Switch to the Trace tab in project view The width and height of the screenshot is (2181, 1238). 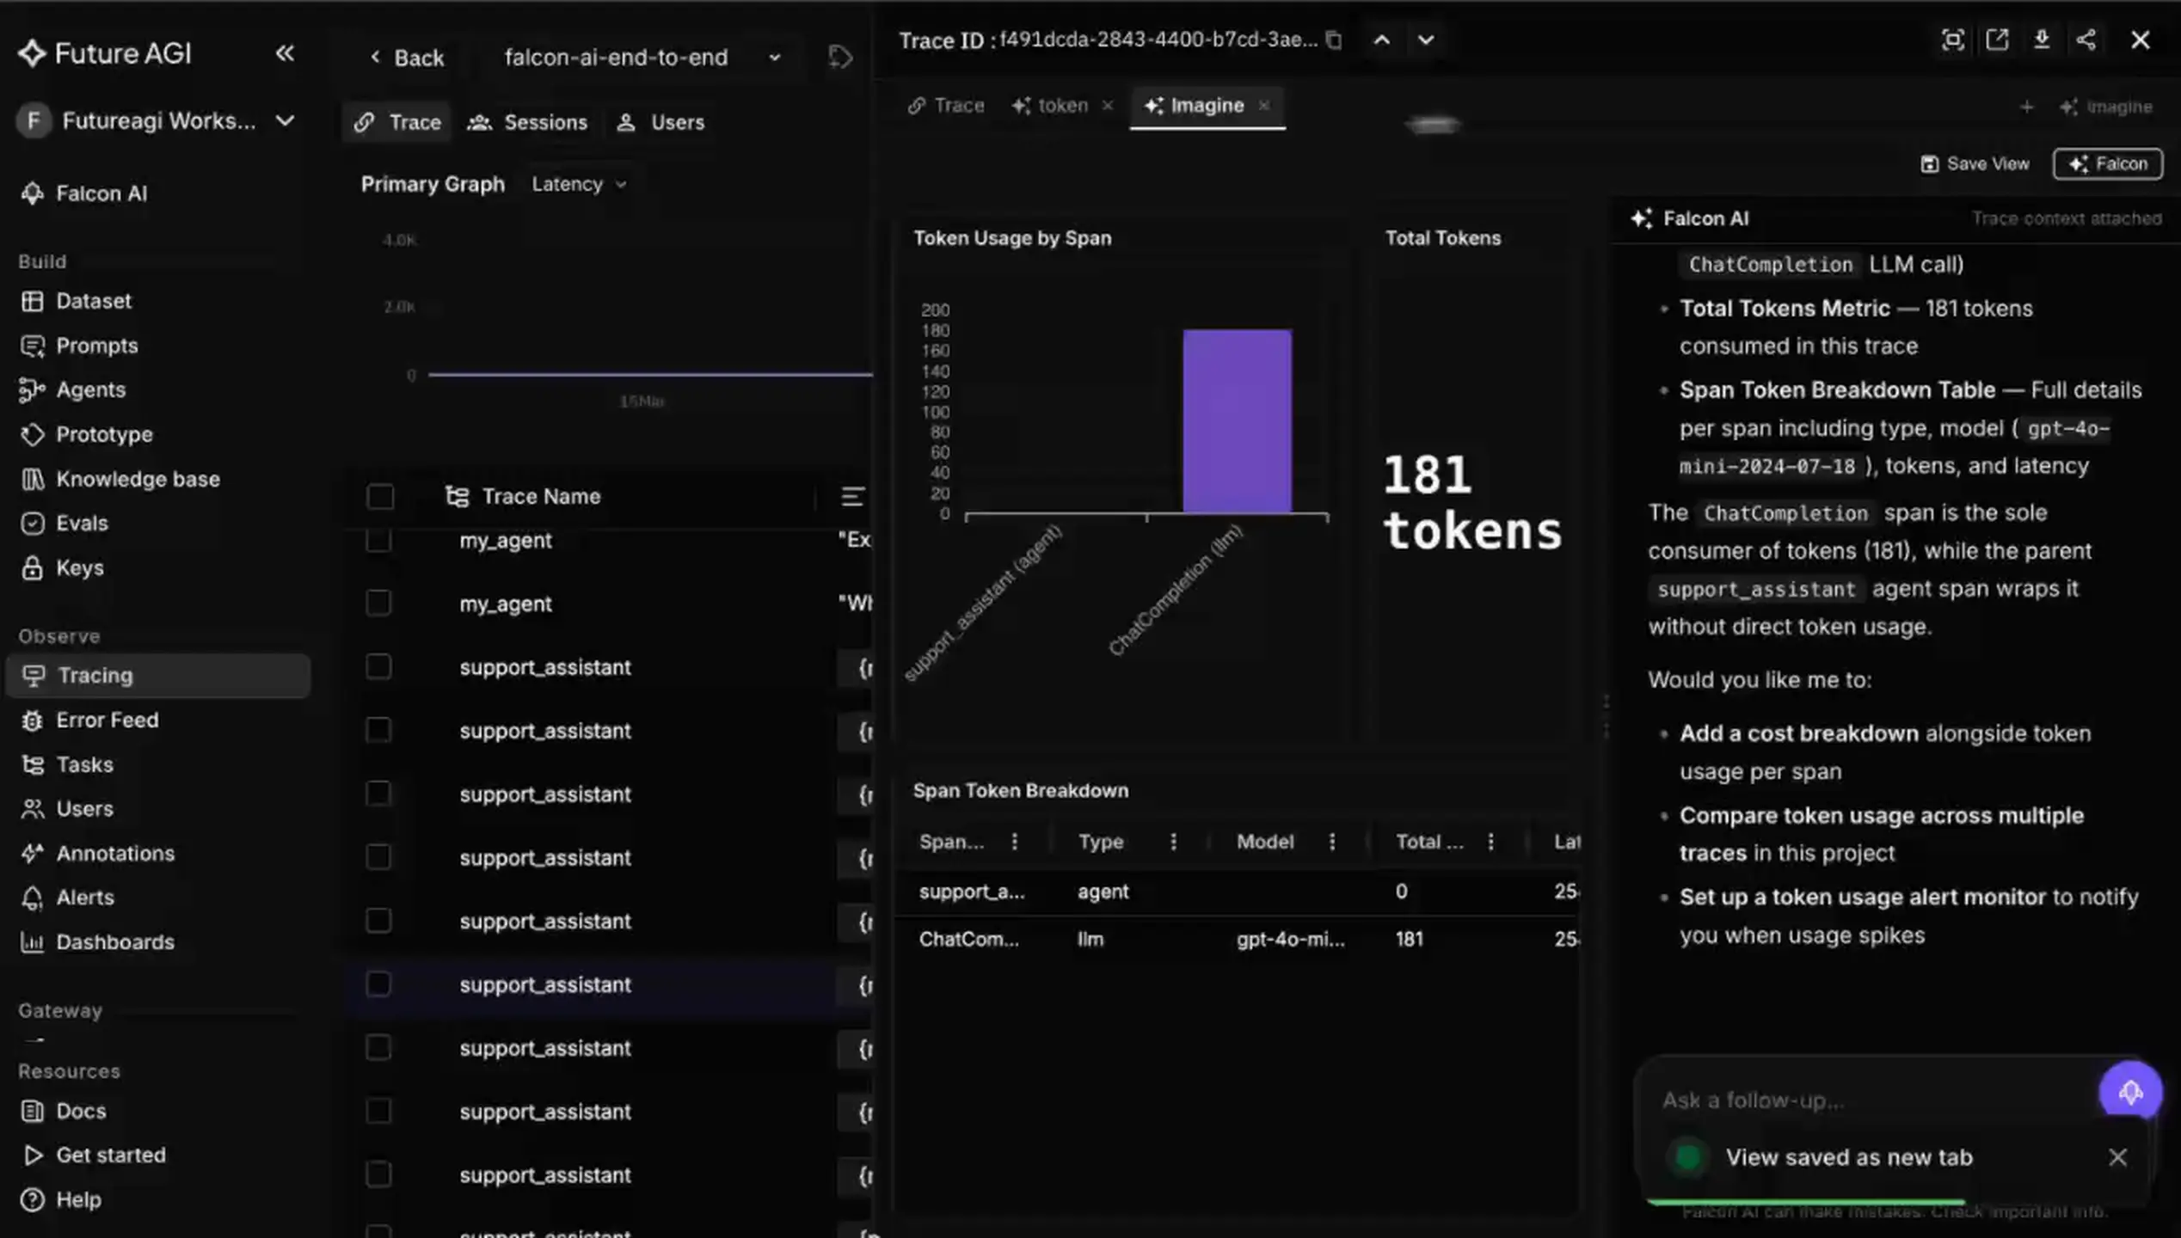pyautogui.click(x=397, y=122)
